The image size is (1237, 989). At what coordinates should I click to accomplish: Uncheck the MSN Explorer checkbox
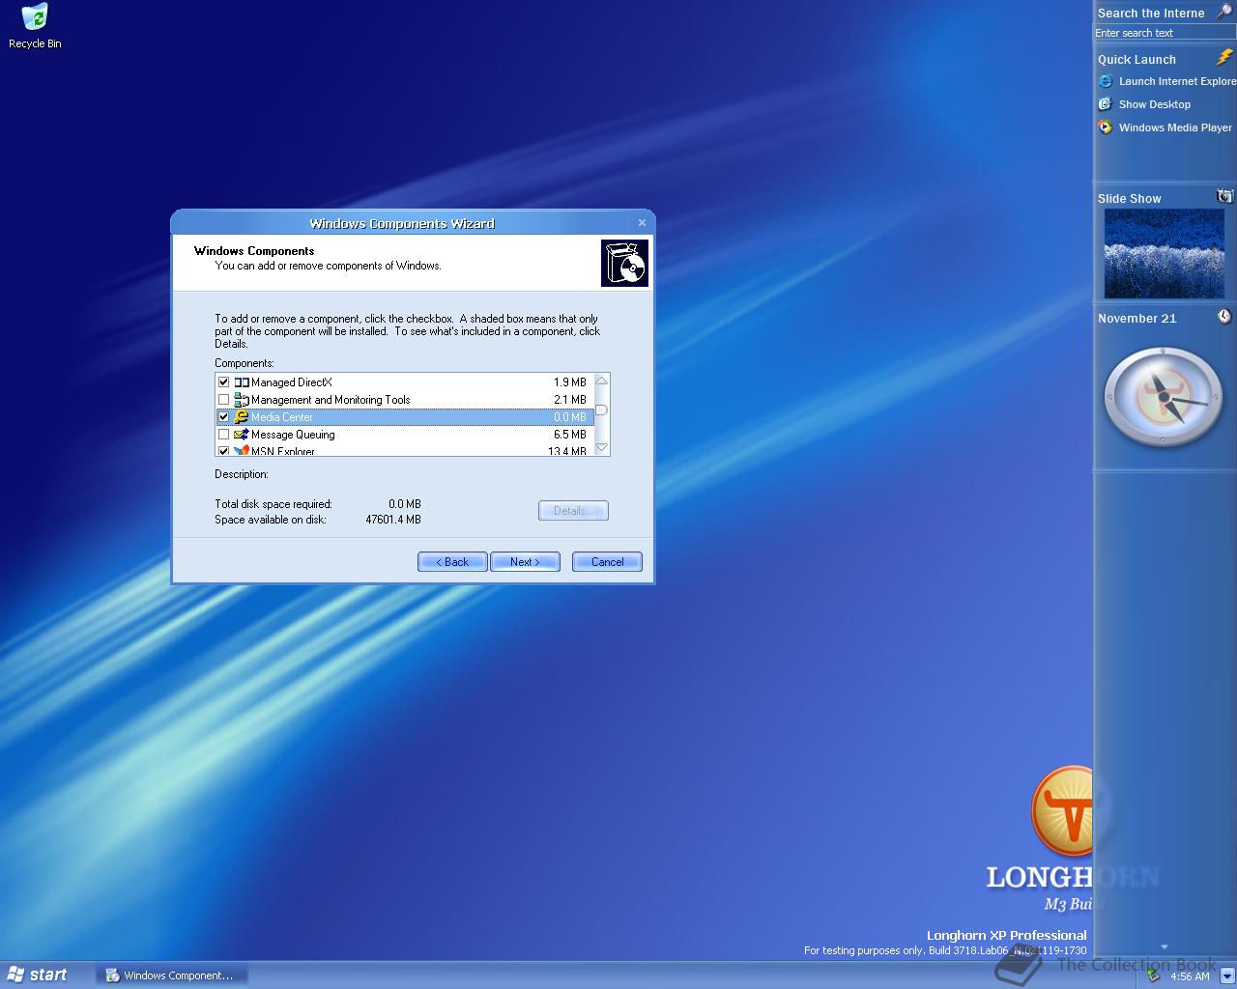pyautogui.click(x=224, y=451)
